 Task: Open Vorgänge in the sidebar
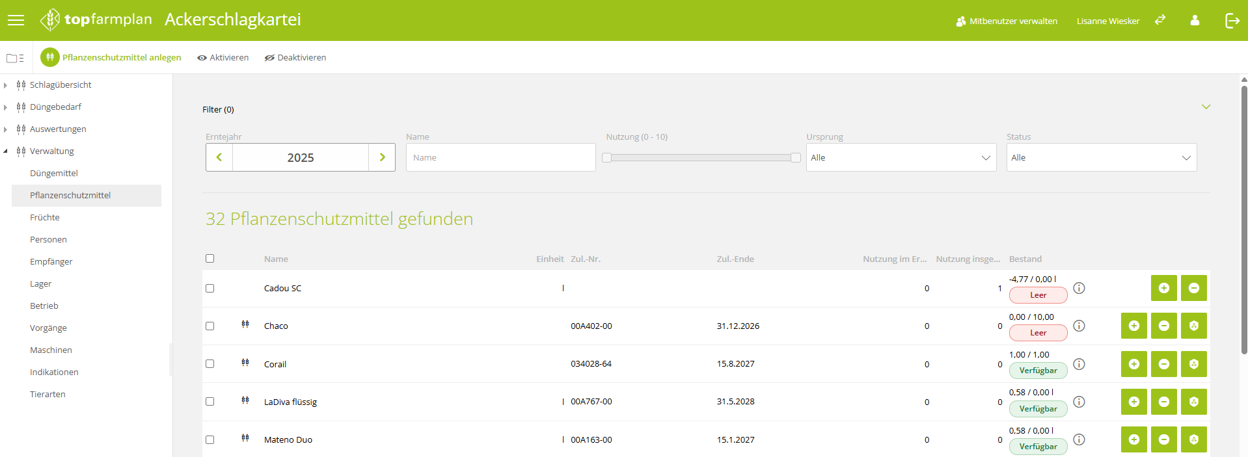click(x=48, y=328)
